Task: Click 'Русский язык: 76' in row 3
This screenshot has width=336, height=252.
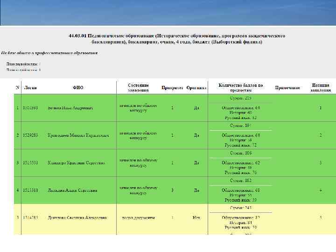Action: 240,173
